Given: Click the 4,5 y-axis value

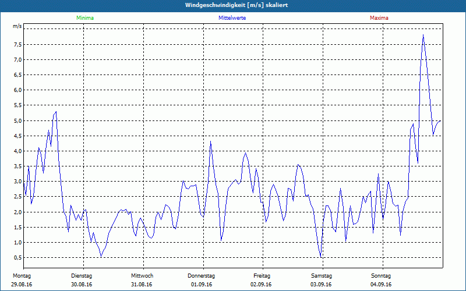Looking at the screenshot, I should pyautogui.click(x=17, y=136).
